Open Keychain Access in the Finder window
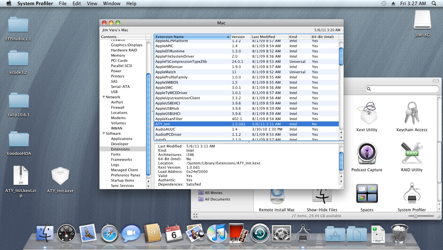The height and width of the screenshot is (250, 443). click(412, 113)
